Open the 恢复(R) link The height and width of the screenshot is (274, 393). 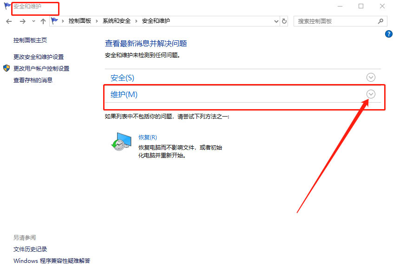[148, 137]
